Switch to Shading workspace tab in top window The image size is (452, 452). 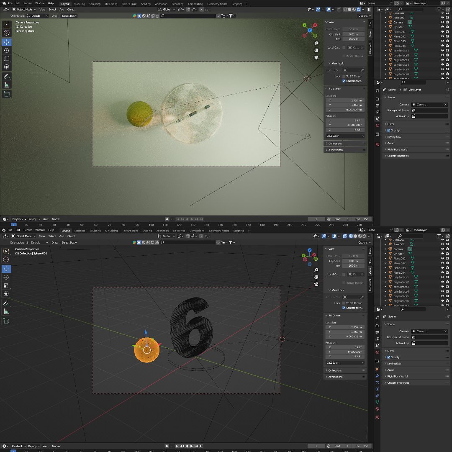coord(145,4)
